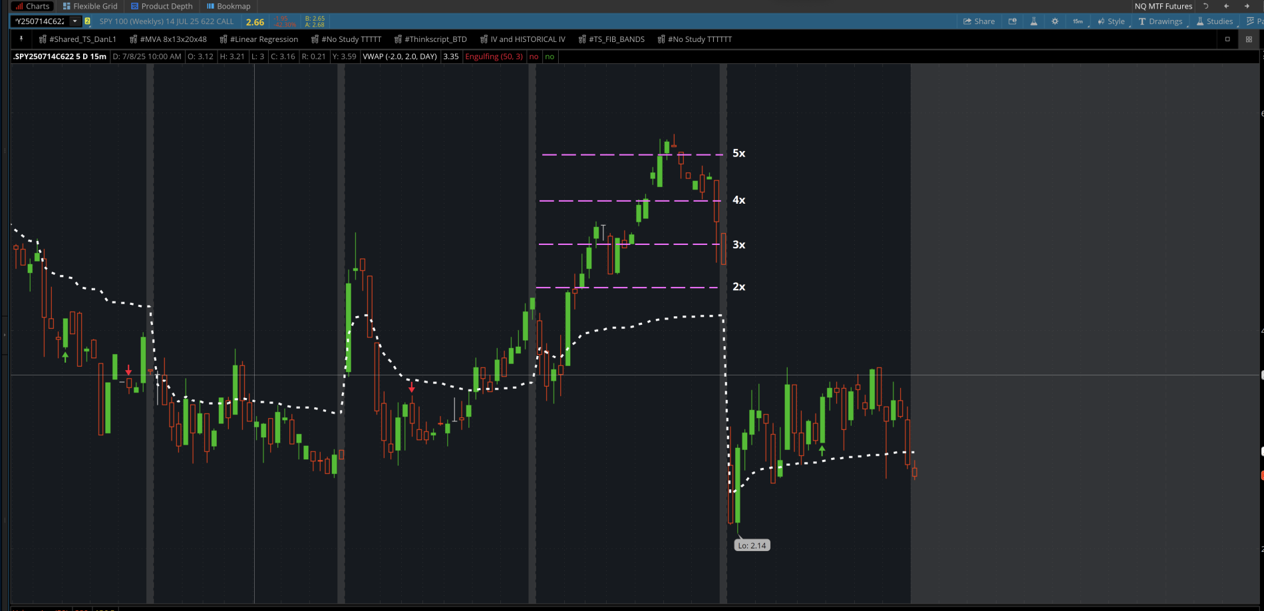1264x611 pixels.
Task: Click the Lo: 2.14 price bubble
Action: click(x=752, y=545)
